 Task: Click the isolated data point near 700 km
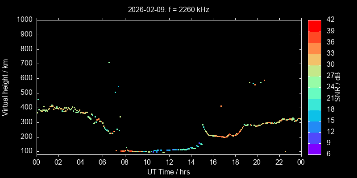point(109,63)
